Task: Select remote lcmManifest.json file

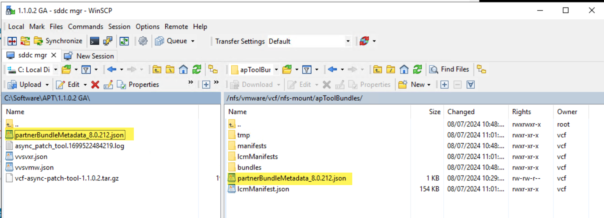Action: point(263,189)
